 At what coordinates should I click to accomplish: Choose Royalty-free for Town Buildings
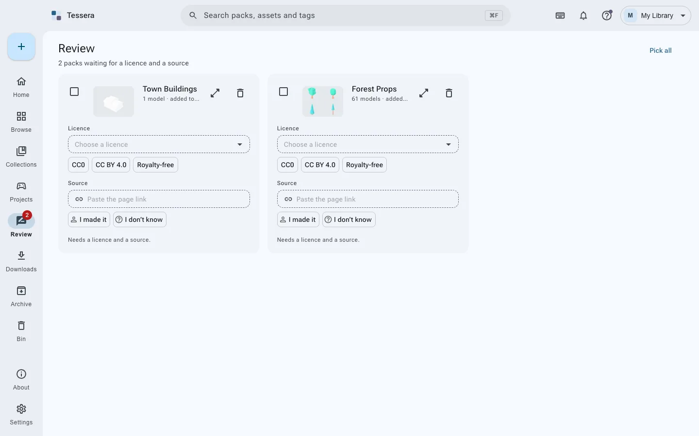click(155, 165)
